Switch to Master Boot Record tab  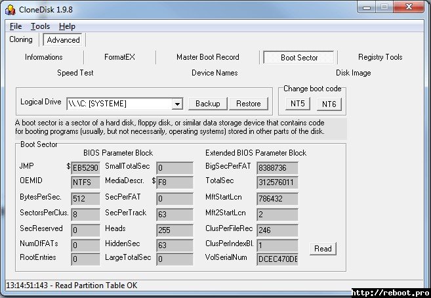coord(208,57)
